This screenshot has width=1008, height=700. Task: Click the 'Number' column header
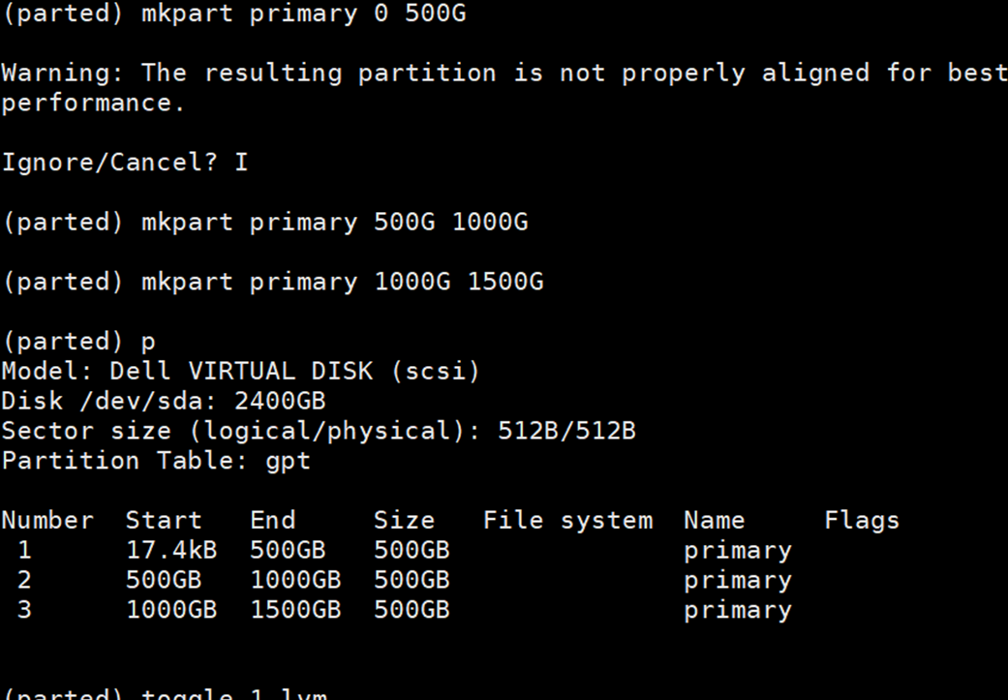(47, 520)
